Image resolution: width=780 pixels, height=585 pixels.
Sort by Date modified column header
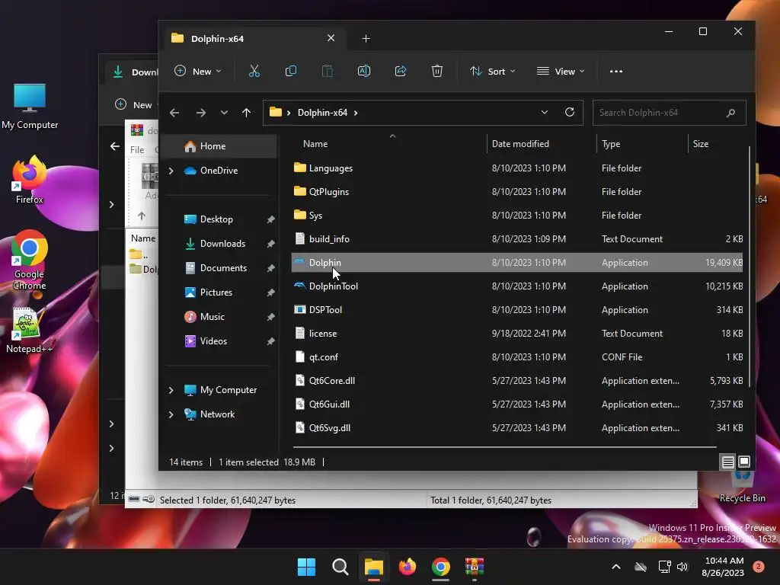click(520, 144)
